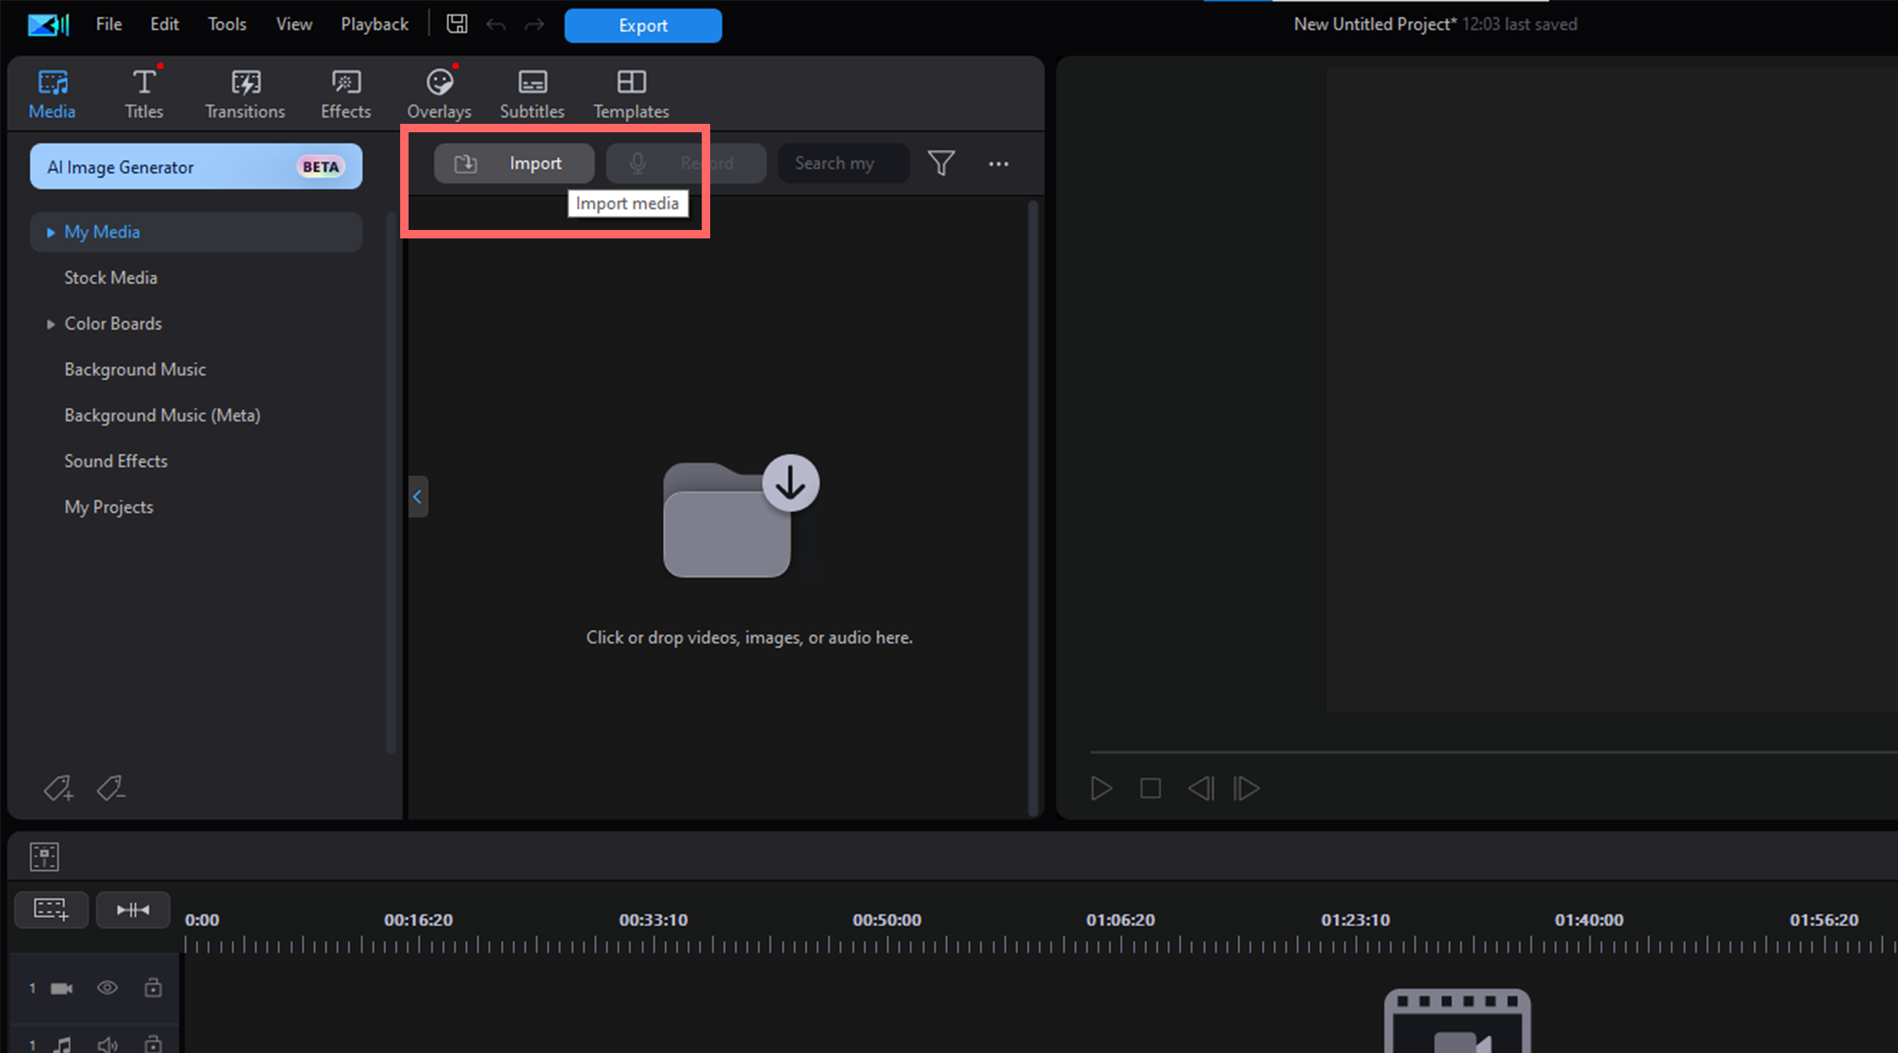Screen dimensions: 1898x1053
Task: Open Background Music library
Action: 135,370
